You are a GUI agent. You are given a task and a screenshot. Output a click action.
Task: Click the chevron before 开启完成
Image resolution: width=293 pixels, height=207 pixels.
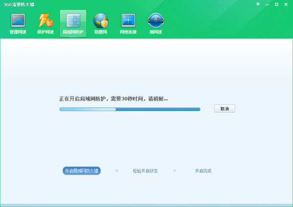(174, 171)
